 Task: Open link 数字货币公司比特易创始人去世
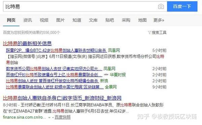[54, 69]
